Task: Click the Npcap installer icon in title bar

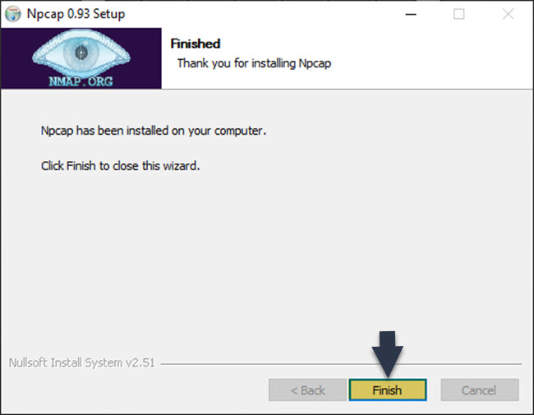Action: [13, 14]
